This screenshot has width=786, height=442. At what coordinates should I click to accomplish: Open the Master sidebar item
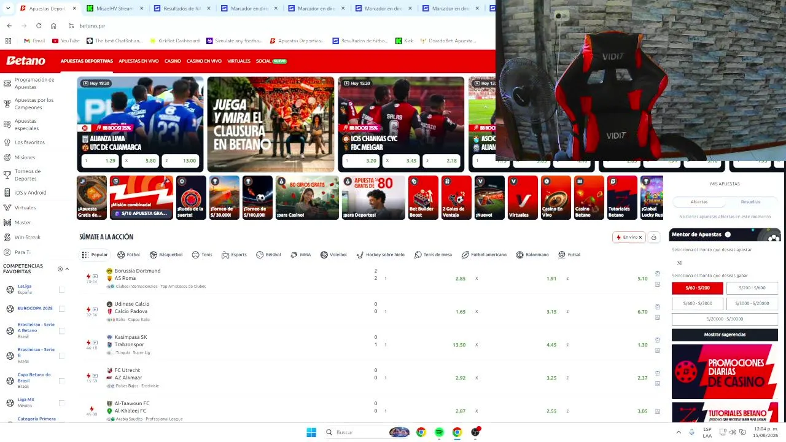23,222
